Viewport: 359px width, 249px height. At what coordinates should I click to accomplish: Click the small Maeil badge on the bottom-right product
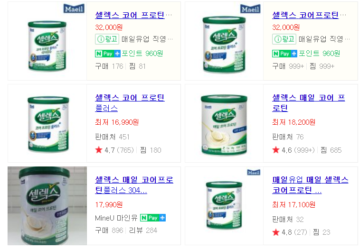click(x=254, y=172)
